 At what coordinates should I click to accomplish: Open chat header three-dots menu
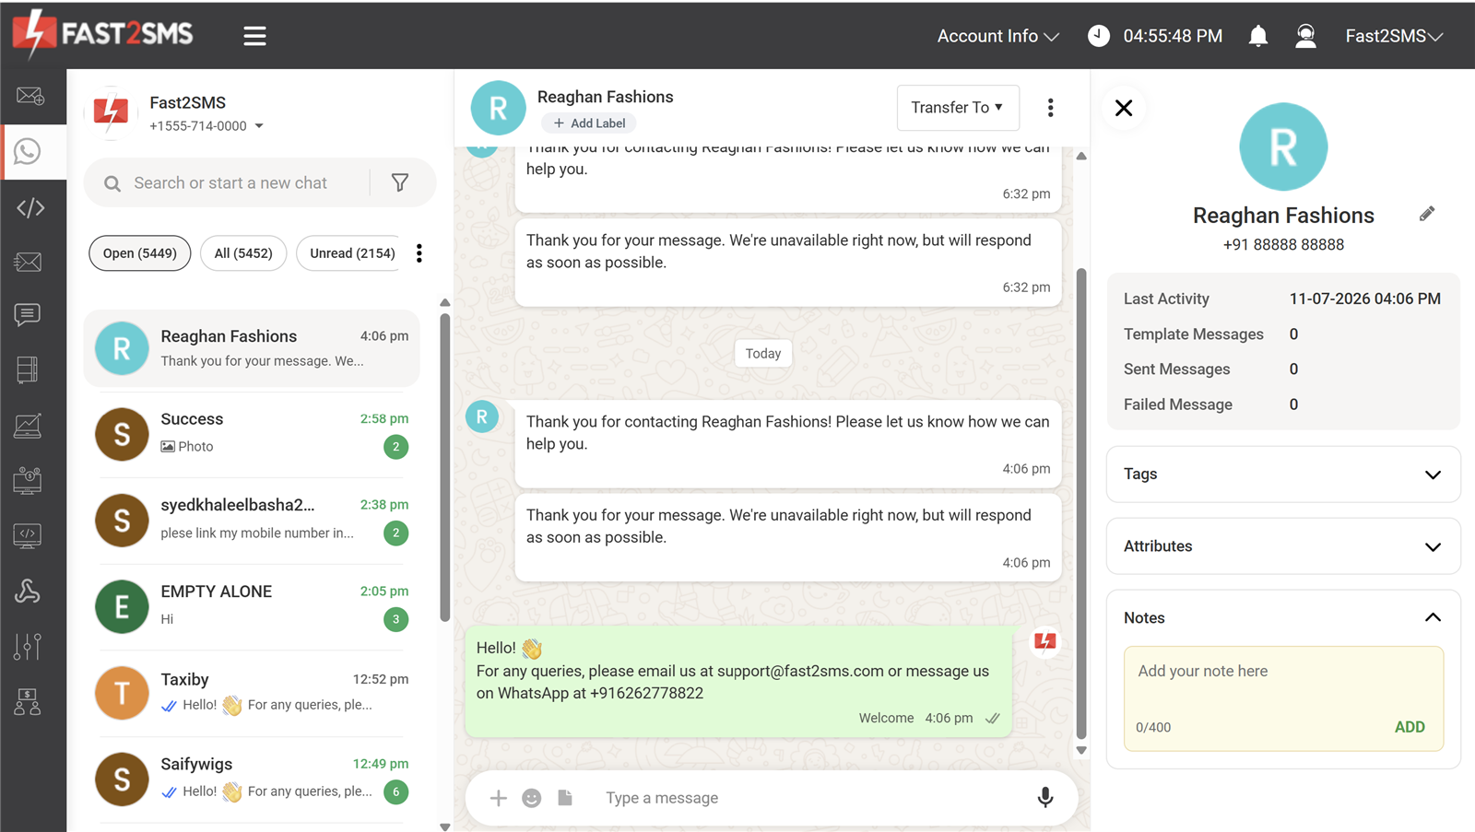[1050, 108]
